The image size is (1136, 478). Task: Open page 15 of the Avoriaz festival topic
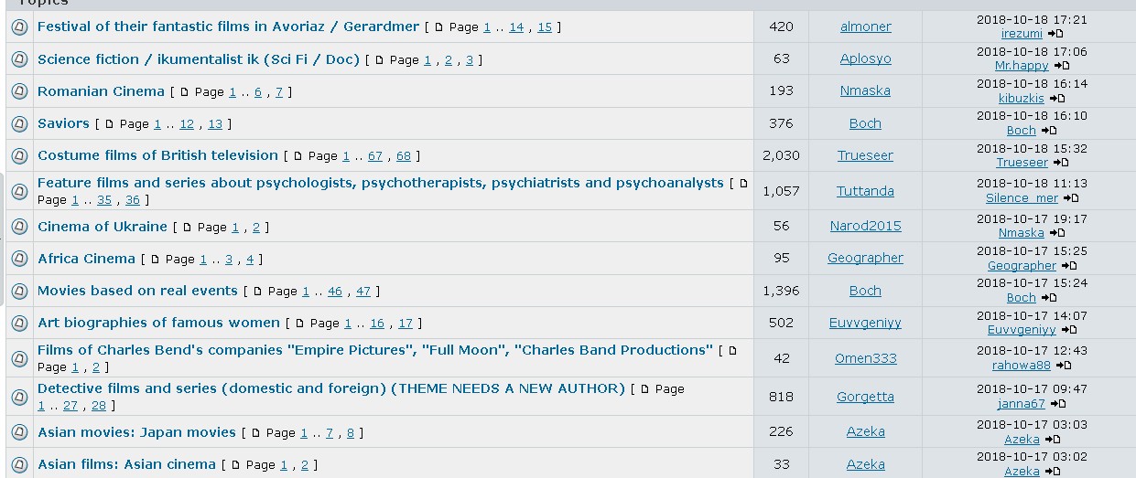pyautogui.click(x=545, y=27)
